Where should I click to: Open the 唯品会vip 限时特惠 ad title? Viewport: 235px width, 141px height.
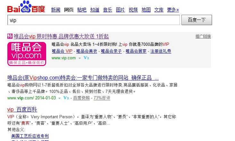[x=61, y=37]
